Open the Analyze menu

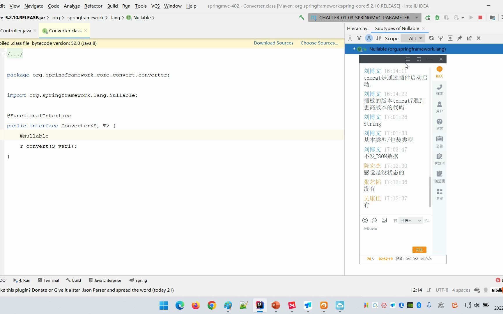[72, 6]
